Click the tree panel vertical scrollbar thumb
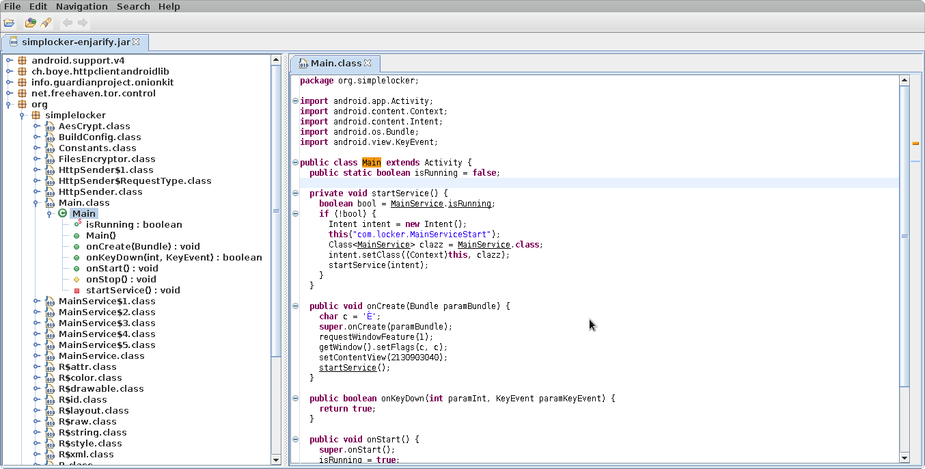The width and height of the screenshot is (925, 469). click(276, 211)
